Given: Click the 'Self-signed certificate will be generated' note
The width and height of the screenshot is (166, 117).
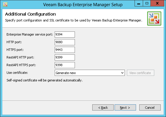Looking at the screenshot, I should 44,80.
